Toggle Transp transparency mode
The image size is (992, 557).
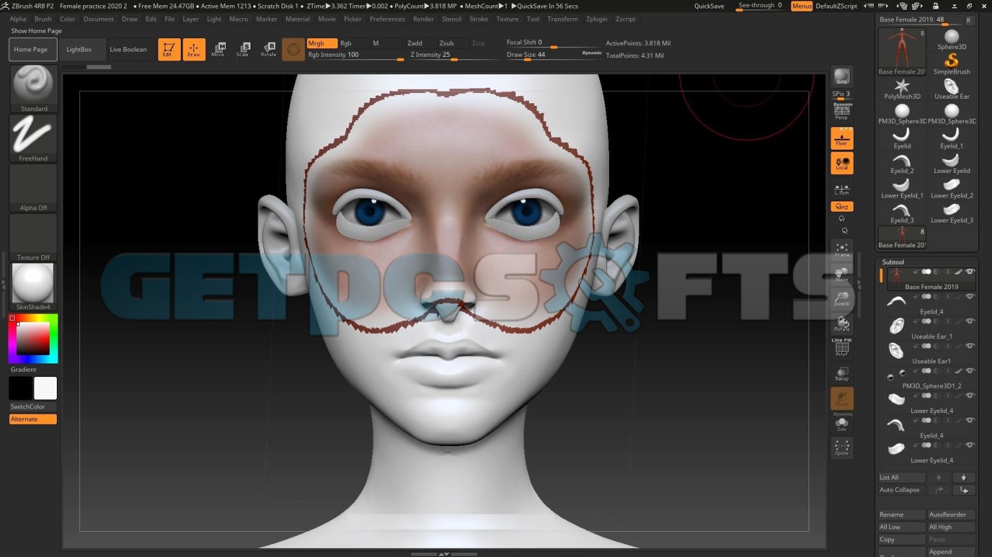[842, 373]
